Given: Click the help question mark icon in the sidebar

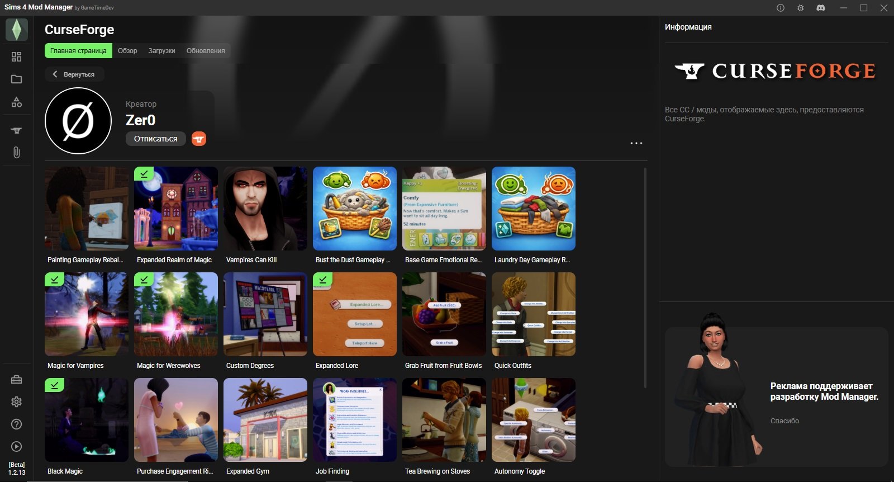Looking at the screenshot, I should [x=16, y=424].
